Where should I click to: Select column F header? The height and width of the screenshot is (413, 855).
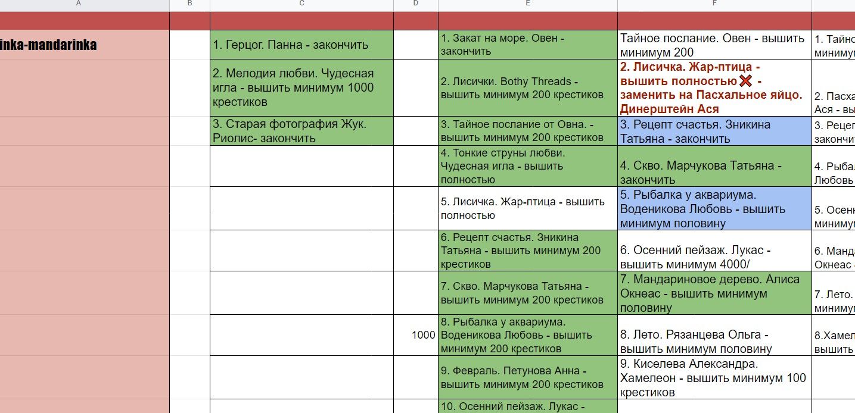(x=714, y=4)
